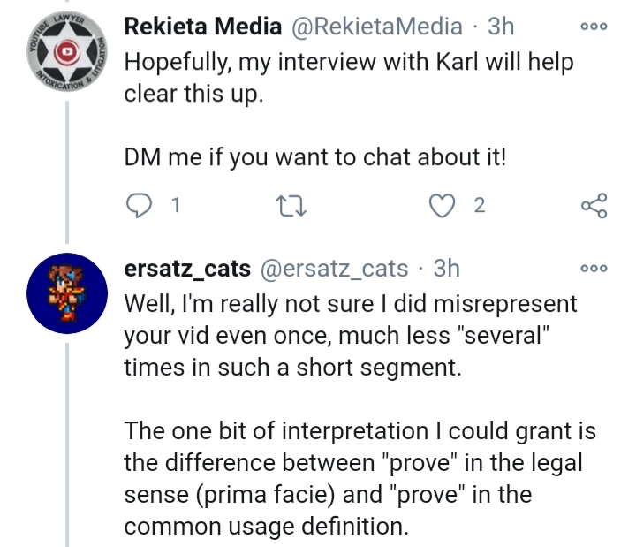Viewport: 636px width, 547px height.
Task: Share the Rekieta Media tweet
Action: pyautogui.click(x=594, y=206)
